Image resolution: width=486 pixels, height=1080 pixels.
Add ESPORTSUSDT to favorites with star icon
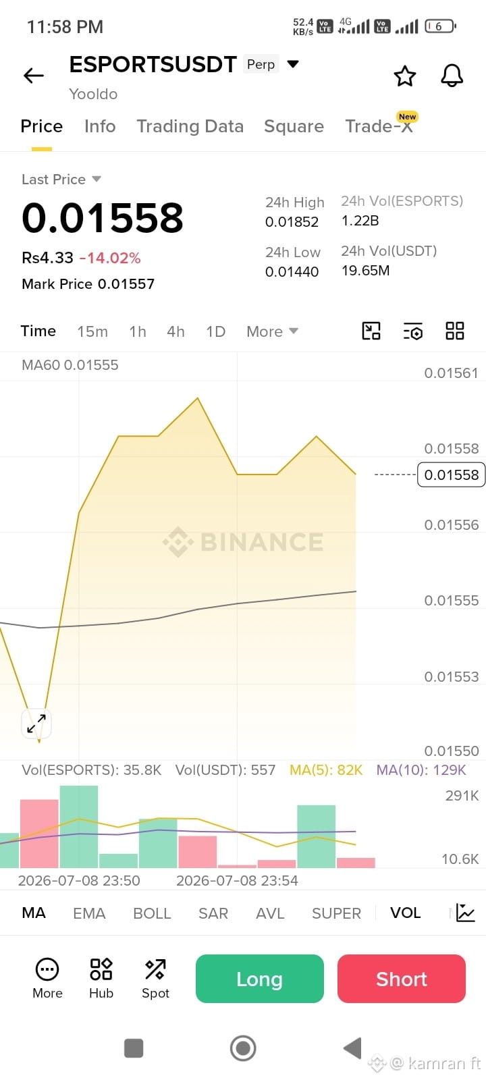click(x=405, y=76)
